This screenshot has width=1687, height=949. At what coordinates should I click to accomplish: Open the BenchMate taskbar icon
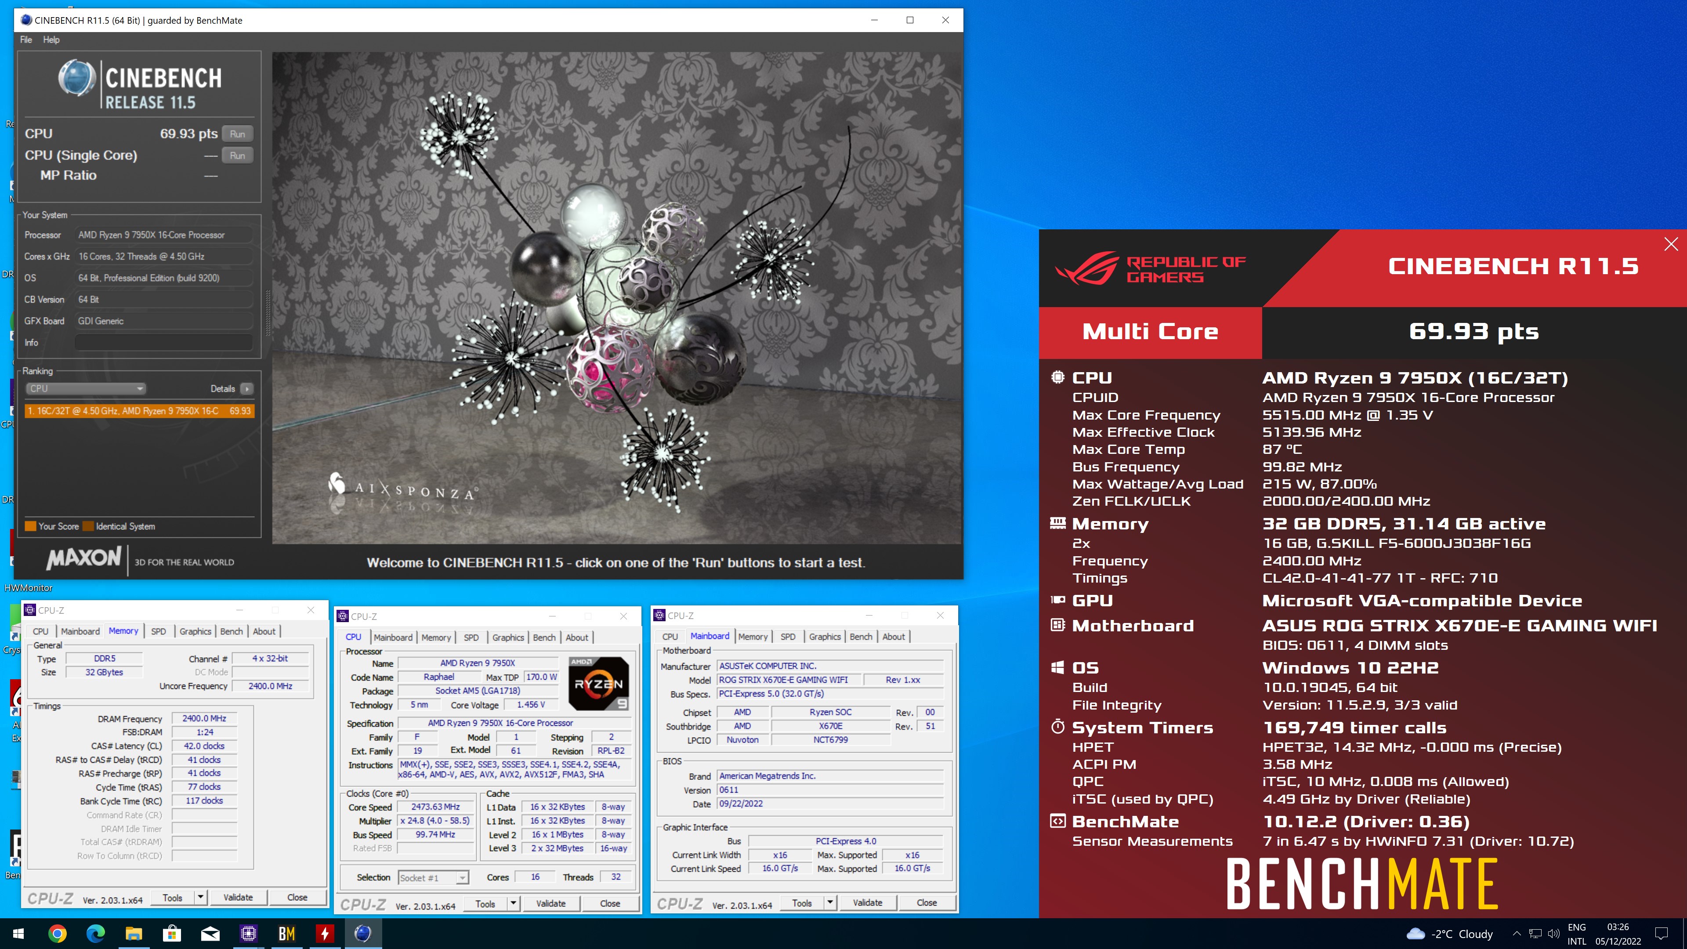(x=286, y=933)
